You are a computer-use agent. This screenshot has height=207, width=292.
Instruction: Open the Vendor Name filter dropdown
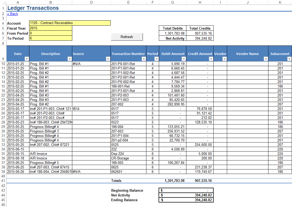(266, 59)
